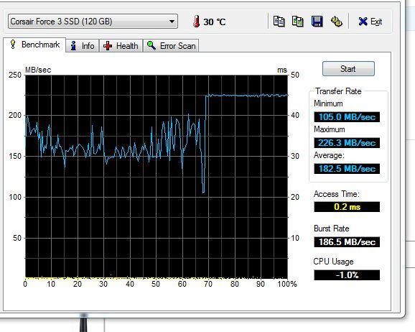Select the Corsair Force 3 SSD combo box
This screenshot has width=415, height=332.
[93, 22]
